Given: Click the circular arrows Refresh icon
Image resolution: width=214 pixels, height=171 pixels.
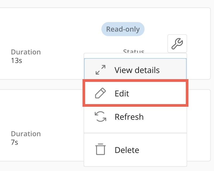Looking at the screenshot, I should coord(100,117).
